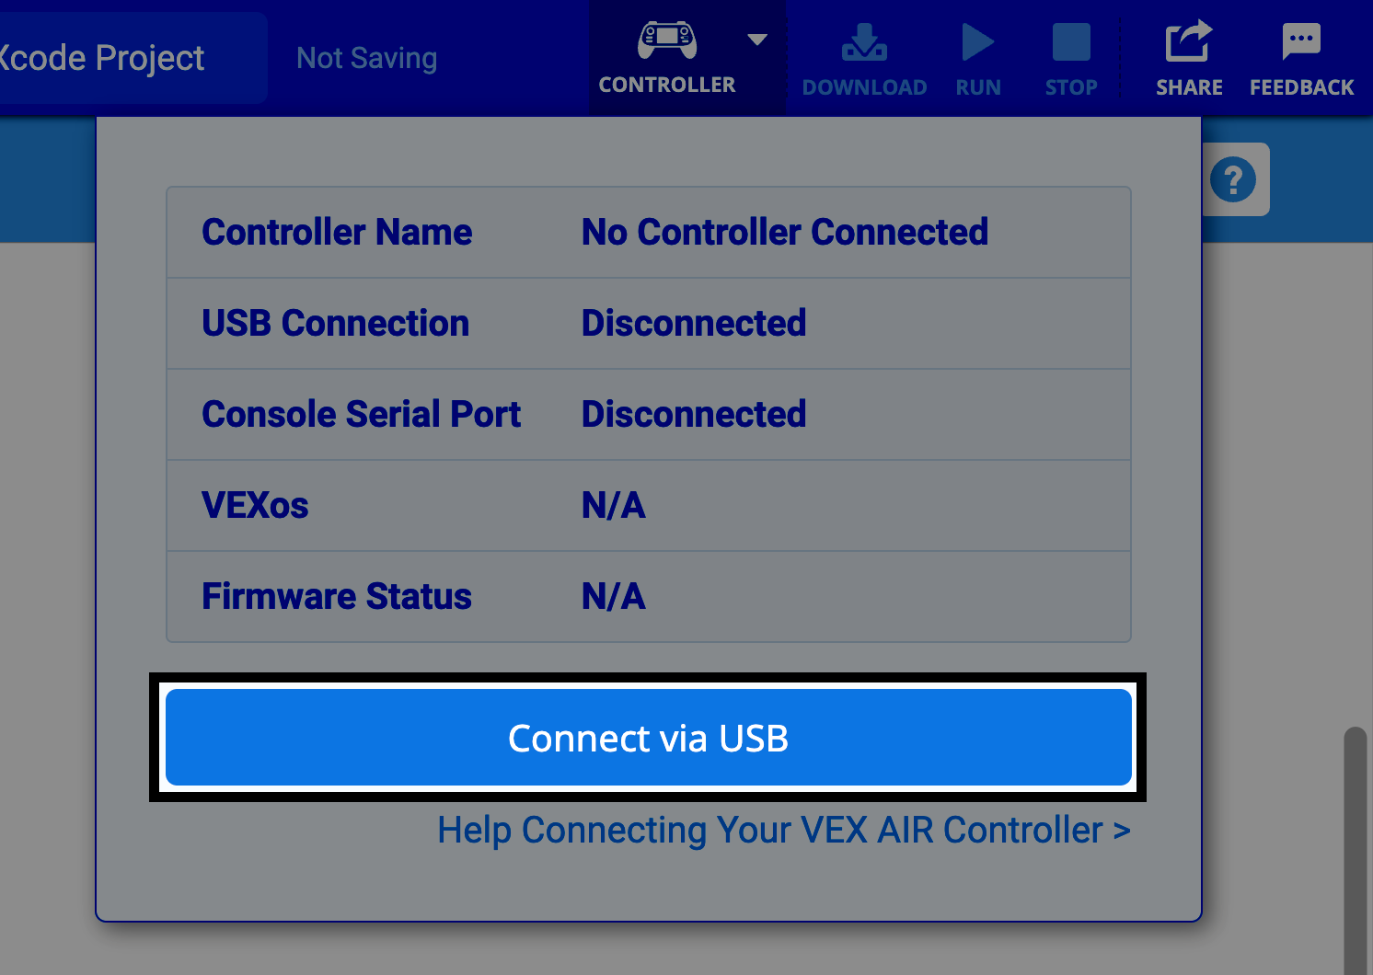The image size is (1373, 975).
Task: Click the Download program icon
Action: coord(863,41)
